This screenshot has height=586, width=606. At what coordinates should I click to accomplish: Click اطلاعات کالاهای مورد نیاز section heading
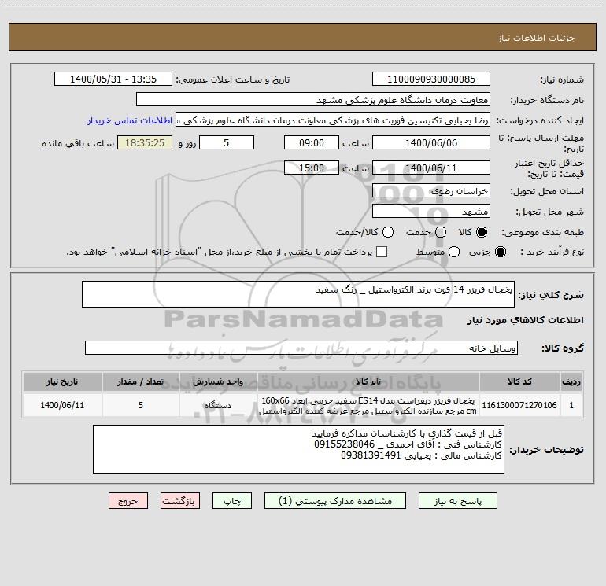pyautogui.click(x=526, y=320)
